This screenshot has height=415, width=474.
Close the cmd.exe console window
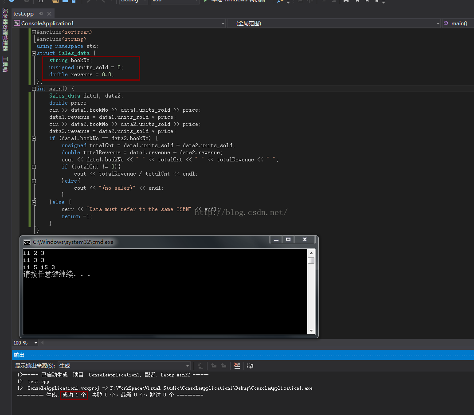305,240
